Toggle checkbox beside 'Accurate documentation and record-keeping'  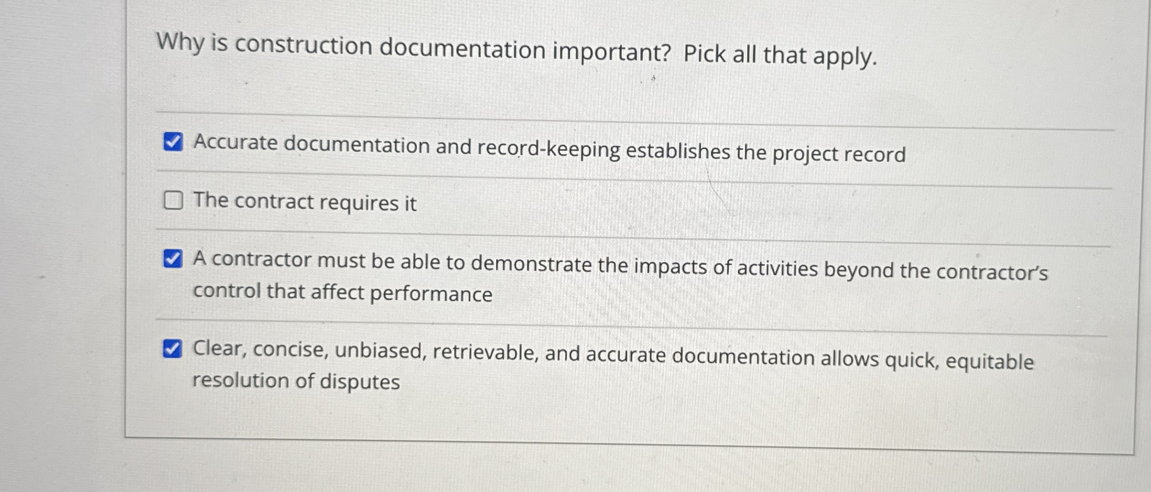(172, 143)
